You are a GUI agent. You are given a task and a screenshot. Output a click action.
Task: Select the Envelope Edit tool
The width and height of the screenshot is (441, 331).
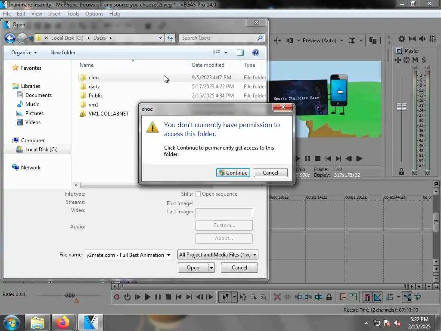(243, 297)
